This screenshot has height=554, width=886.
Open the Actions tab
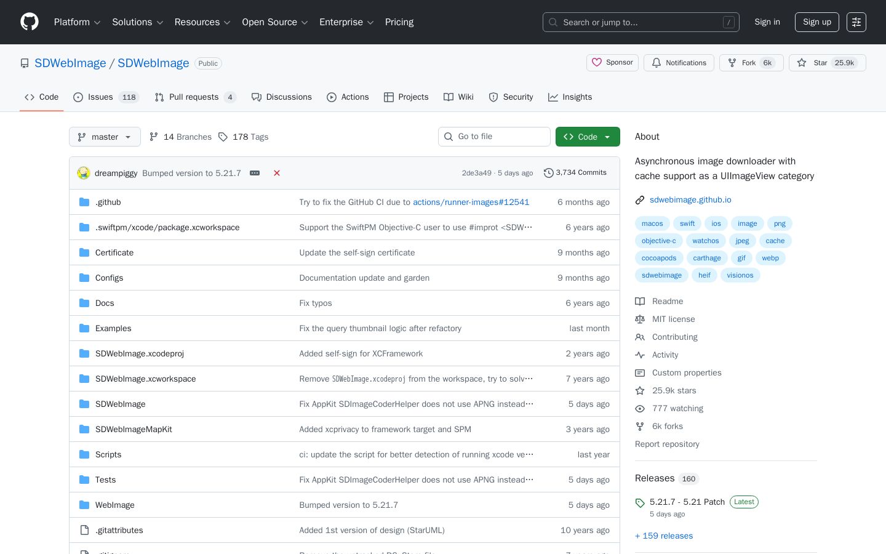click(348, 97)
